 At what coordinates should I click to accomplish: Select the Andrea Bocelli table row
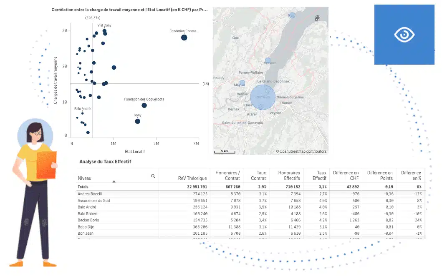pyautogui.click(x=90, y=194)
